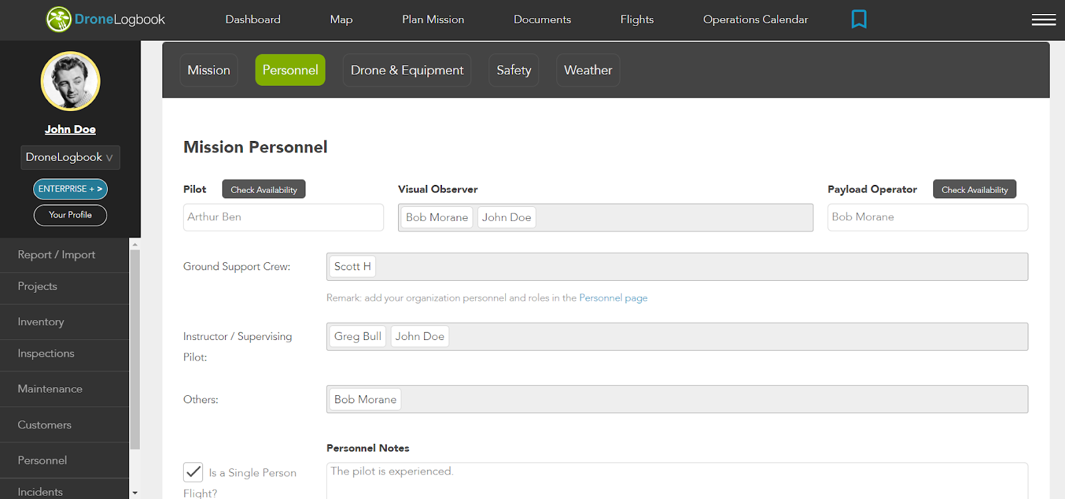
Task: Go to Plan Mission
Action: point(433,19)
